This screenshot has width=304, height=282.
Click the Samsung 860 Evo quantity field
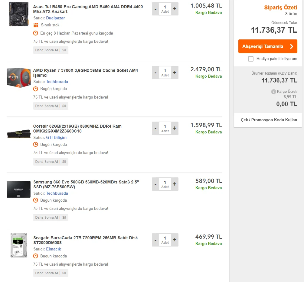(x=165, y=184)
